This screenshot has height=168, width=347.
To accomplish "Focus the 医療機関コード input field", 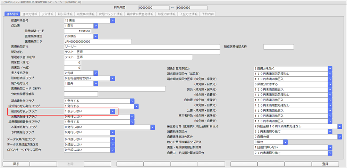I will tap(78, 31).
